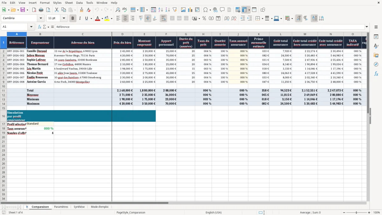Click the zoom slider handle
The width and height of the screenshot is (382, 215).
click(x=356, y=212)
